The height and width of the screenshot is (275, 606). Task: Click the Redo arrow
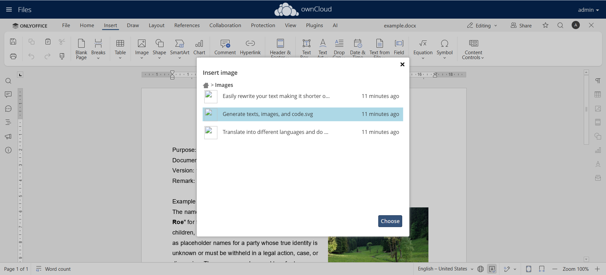pos(48,56)
